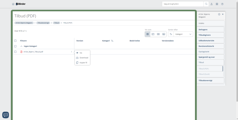Viewport: 238px width, 120px height.
Task: Go to Tilbudsoversigt breadcrumb
Action: pyautogui.click(x=43, y=23)
